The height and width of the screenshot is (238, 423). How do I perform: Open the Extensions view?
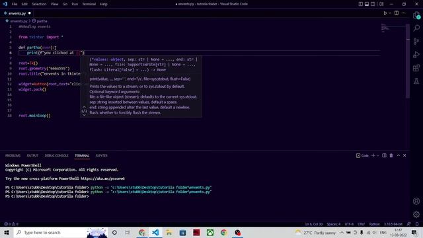tap(416, 67)
